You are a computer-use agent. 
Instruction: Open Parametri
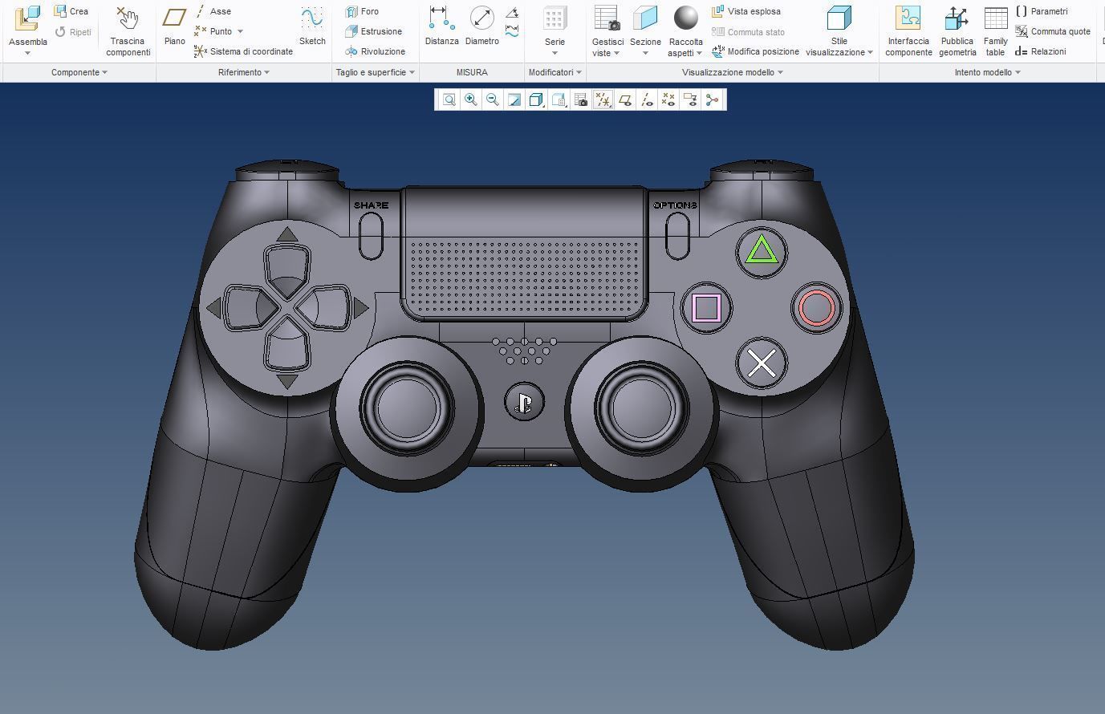tap(1041, 11)
